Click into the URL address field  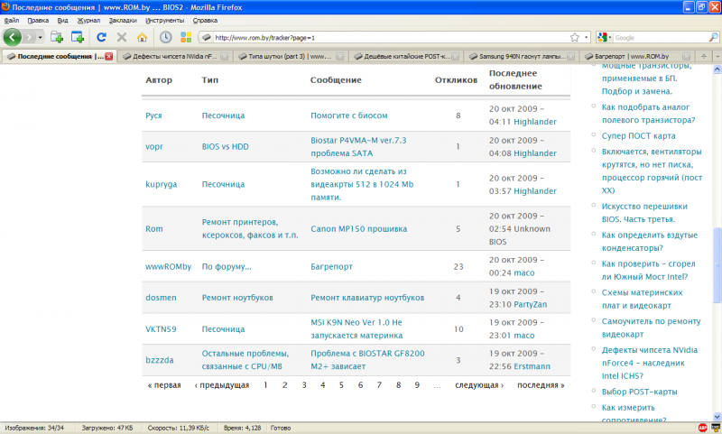391,38
